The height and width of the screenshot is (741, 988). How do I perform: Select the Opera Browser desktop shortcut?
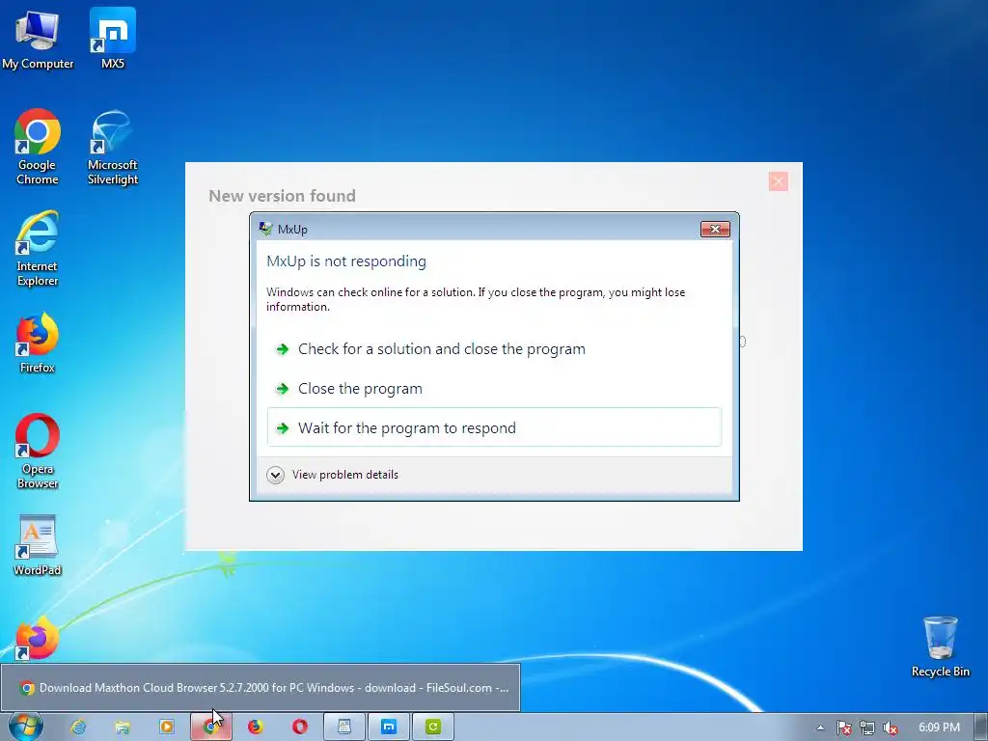pyautogui.click(x=38, y=452)
